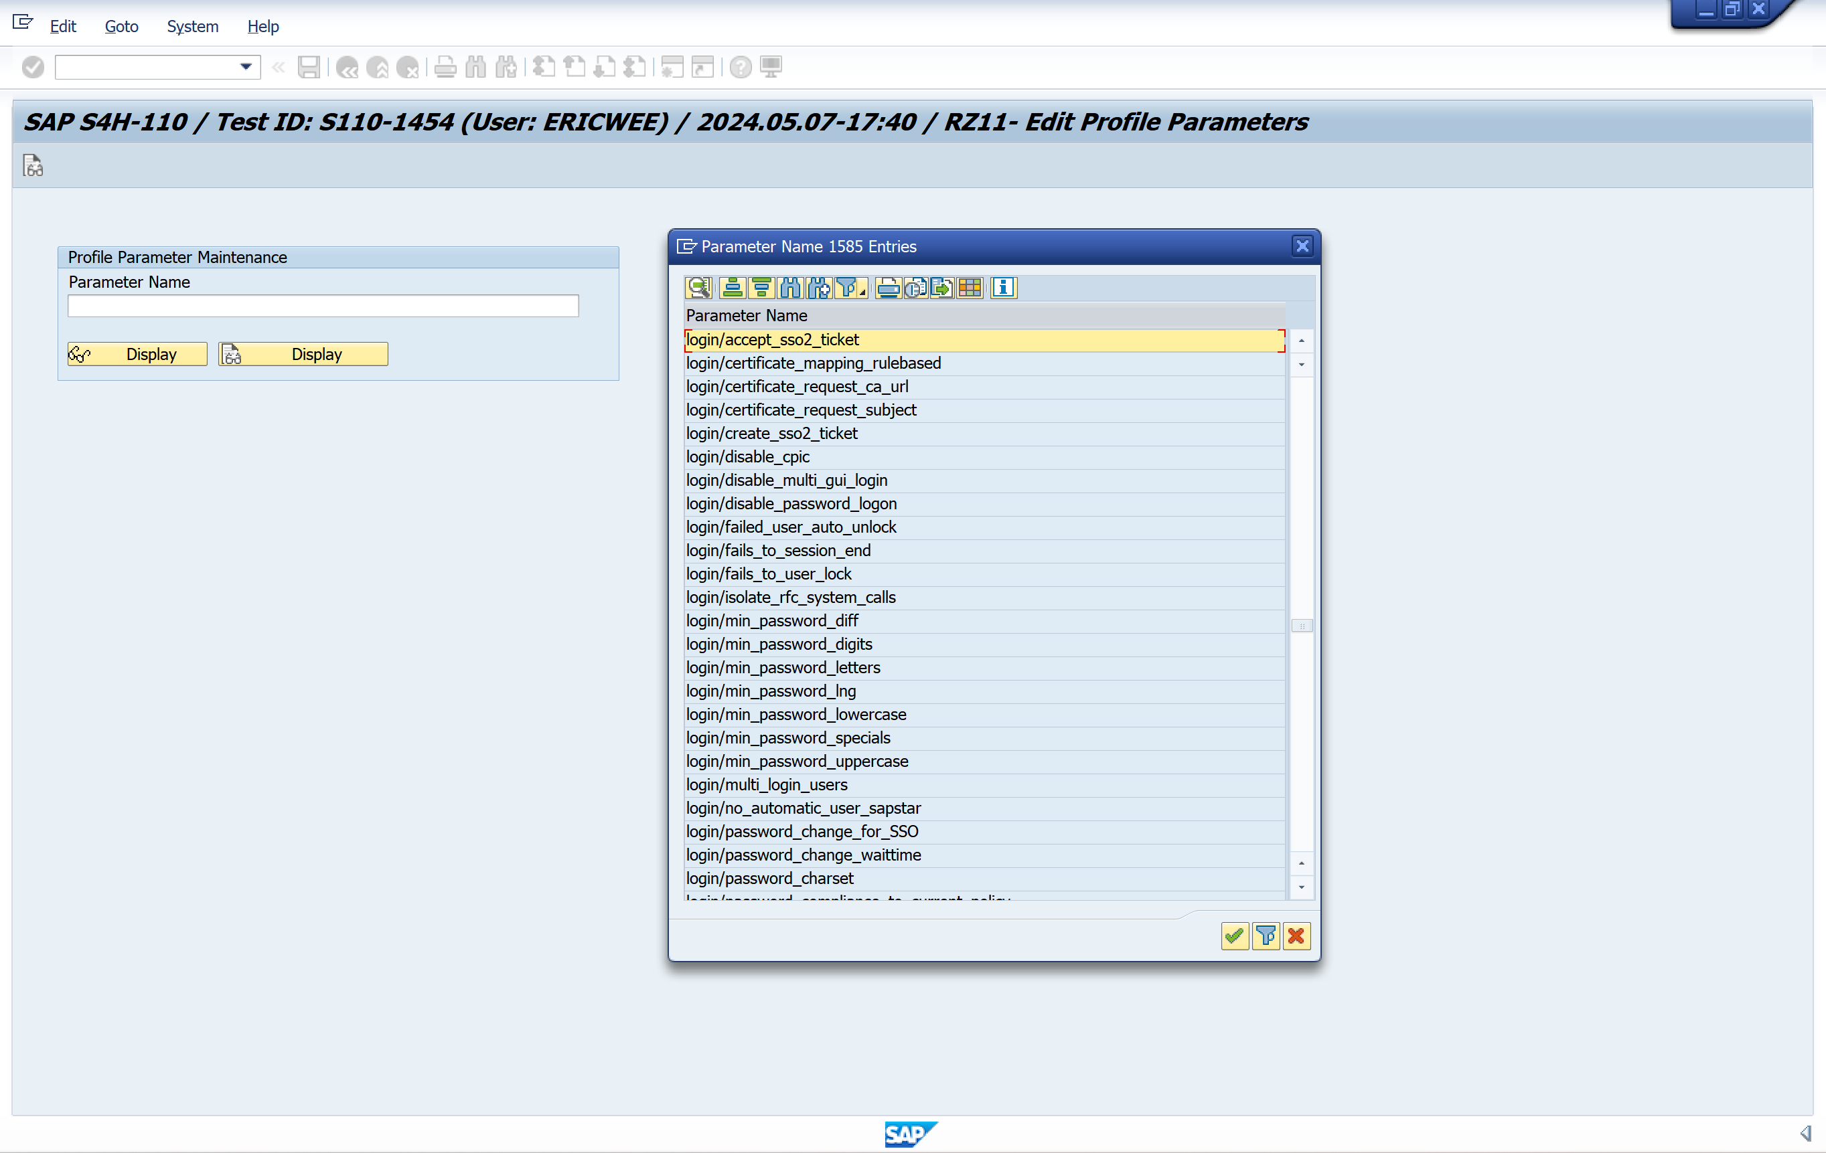1826x1153 pixels.
Task: Select login/fails_to_user_lock in the list
Action: [768, 574]
